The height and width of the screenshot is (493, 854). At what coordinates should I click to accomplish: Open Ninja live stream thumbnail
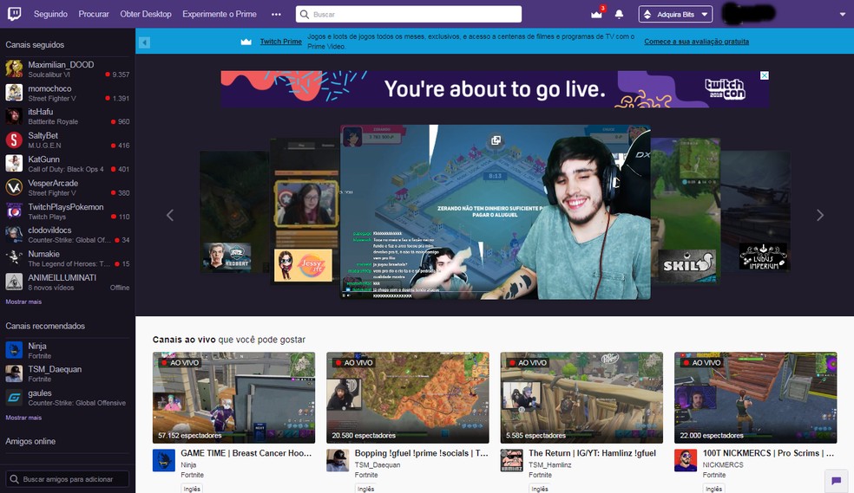coord(233,398)
